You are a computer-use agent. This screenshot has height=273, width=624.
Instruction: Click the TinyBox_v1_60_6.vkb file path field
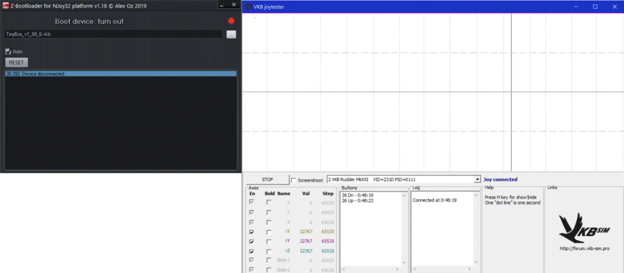coord(113,34)
